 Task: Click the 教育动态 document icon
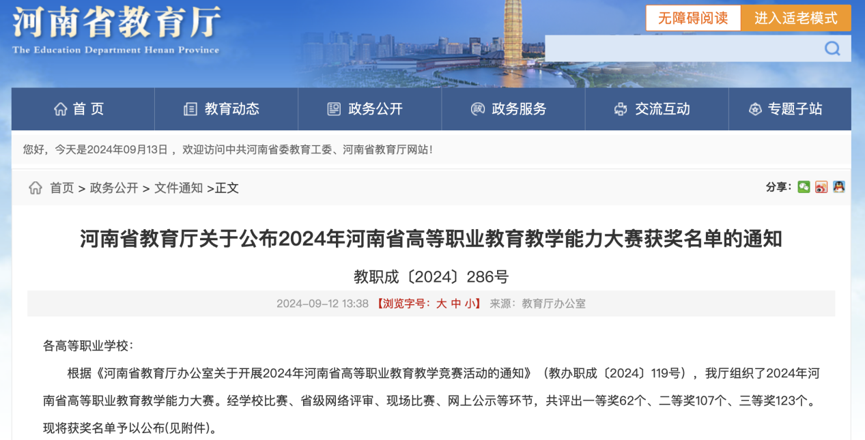(x=190, y=109)
